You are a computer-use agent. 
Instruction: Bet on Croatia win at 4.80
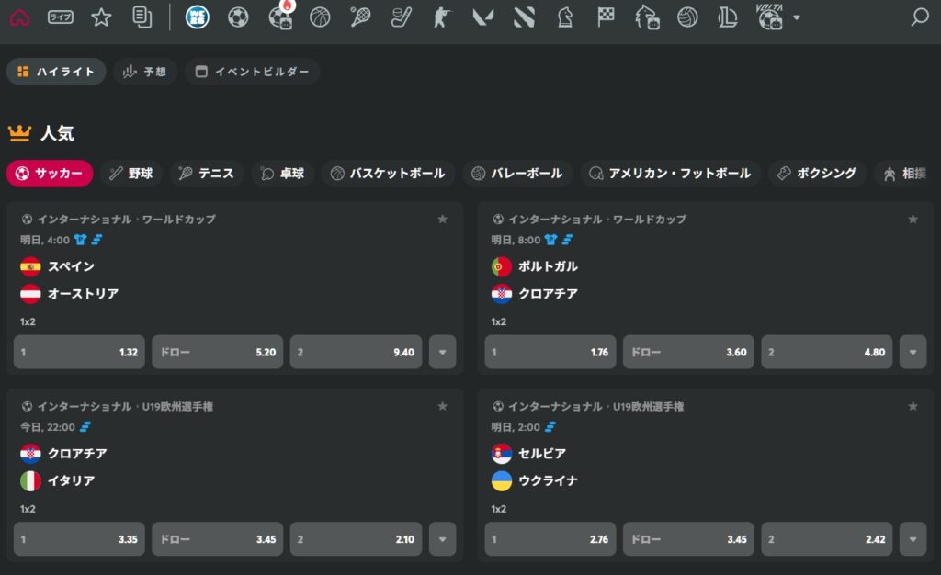[827, 352]
